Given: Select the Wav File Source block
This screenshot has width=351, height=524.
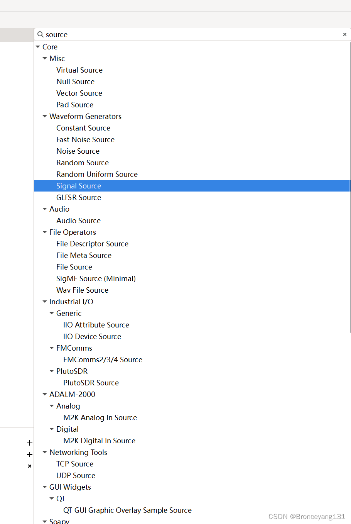Looking at the screenshot, I should 83,290.
